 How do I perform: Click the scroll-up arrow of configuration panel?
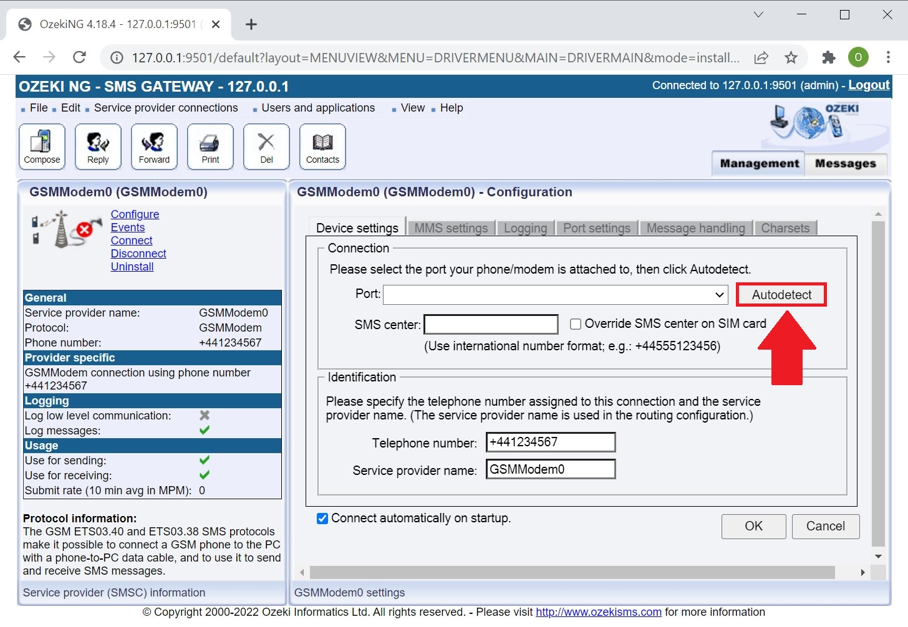(x=878, y=214)
